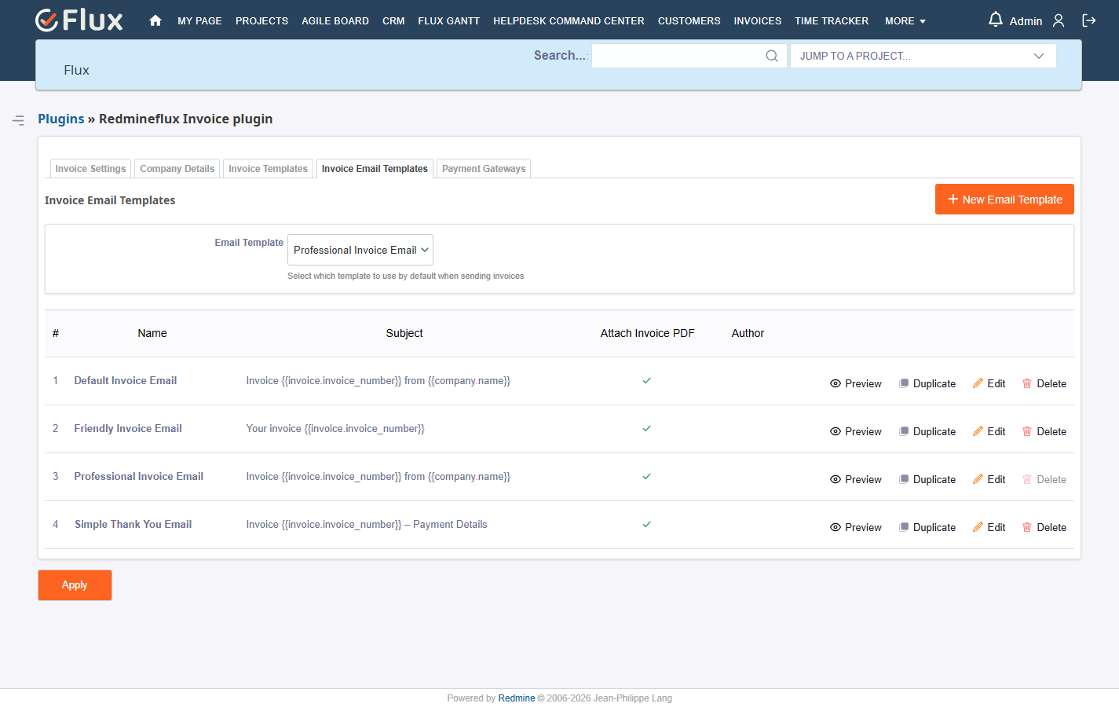This screenshot has width=1119, height=707.
Task: Duplicate Friendly Invoice Email template
Action: [927, 431]
